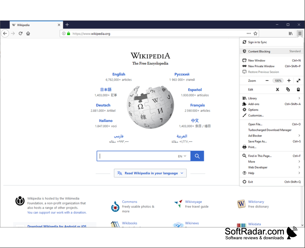Open Deutsch Wikipedia link

[103, 105]
